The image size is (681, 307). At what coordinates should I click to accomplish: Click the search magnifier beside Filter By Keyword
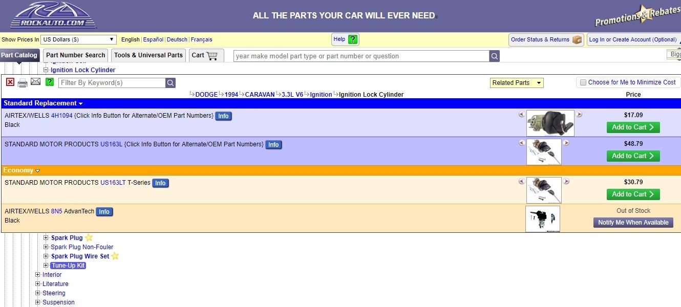[x=171, y=82]
